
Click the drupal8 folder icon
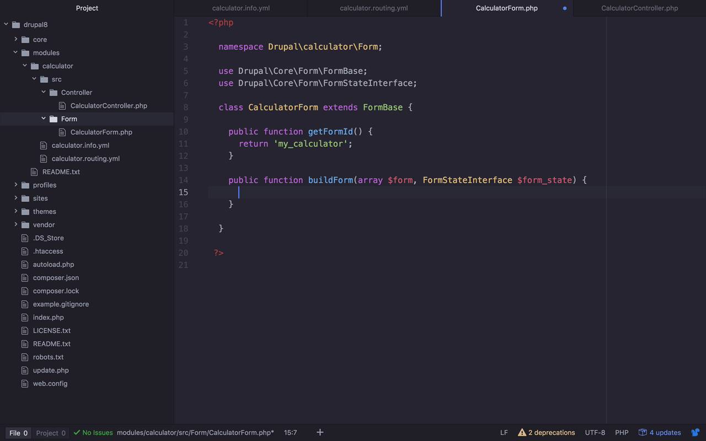pyautogui.click(x=16, y=24)
